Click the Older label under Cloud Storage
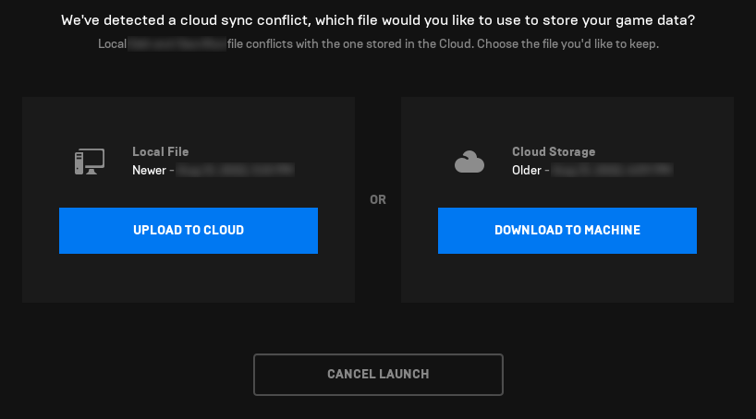The image size is (756, 419). (x=527, y=171)
